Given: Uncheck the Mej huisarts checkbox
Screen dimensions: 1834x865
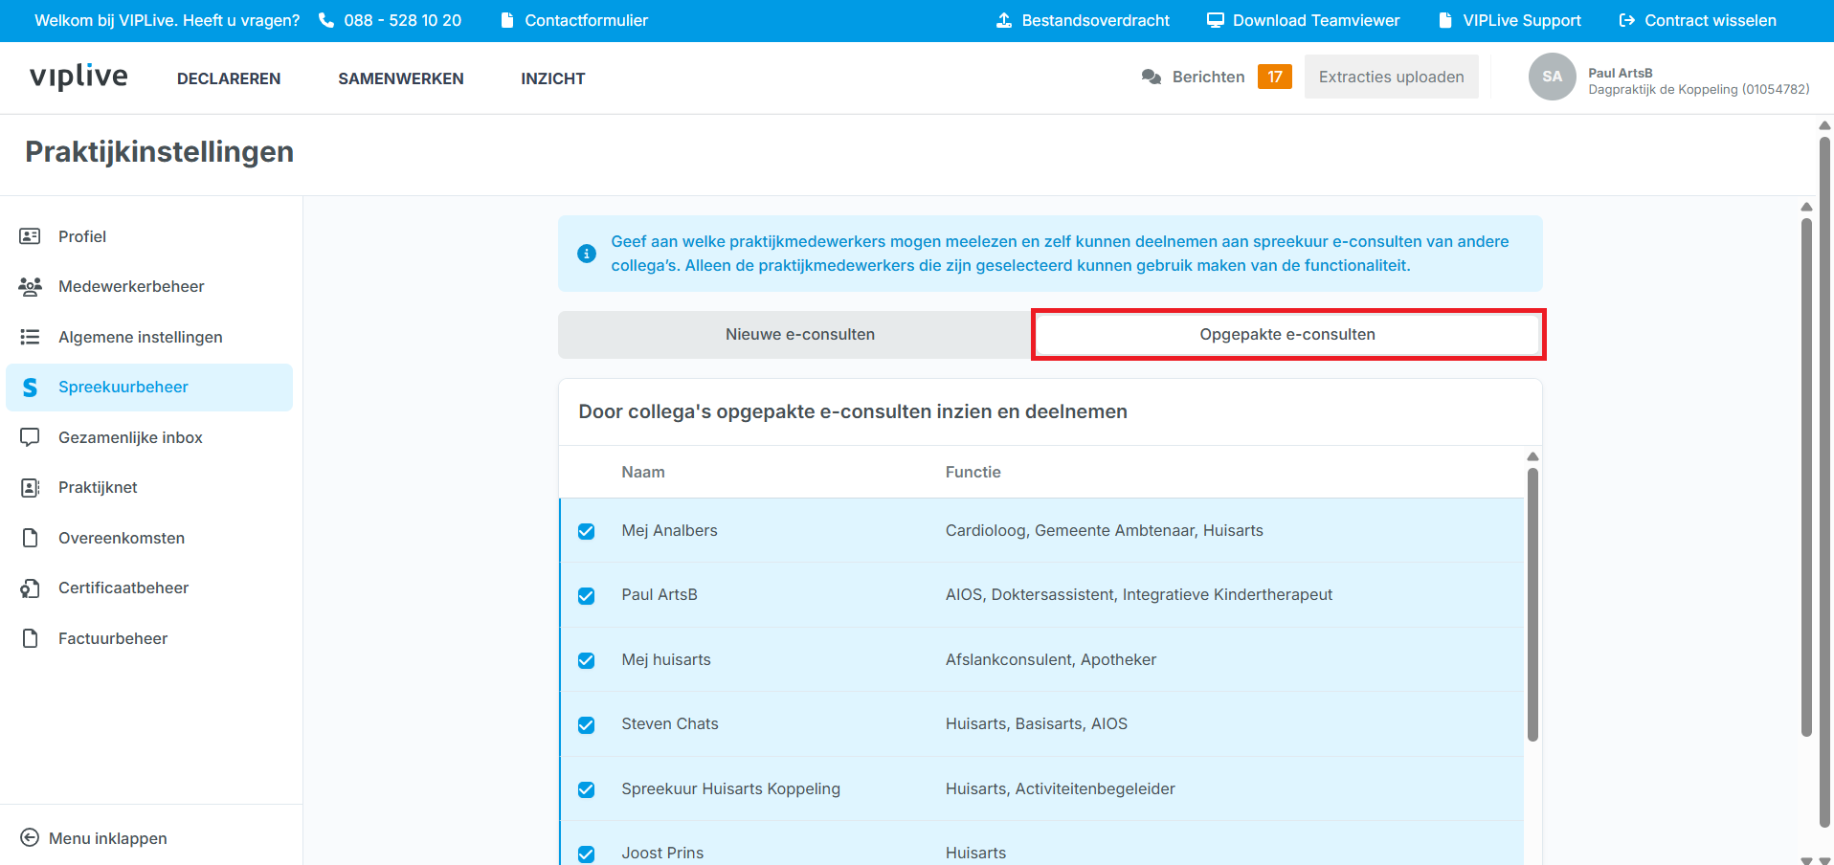Looking at the screenshot, I should 587,660.
